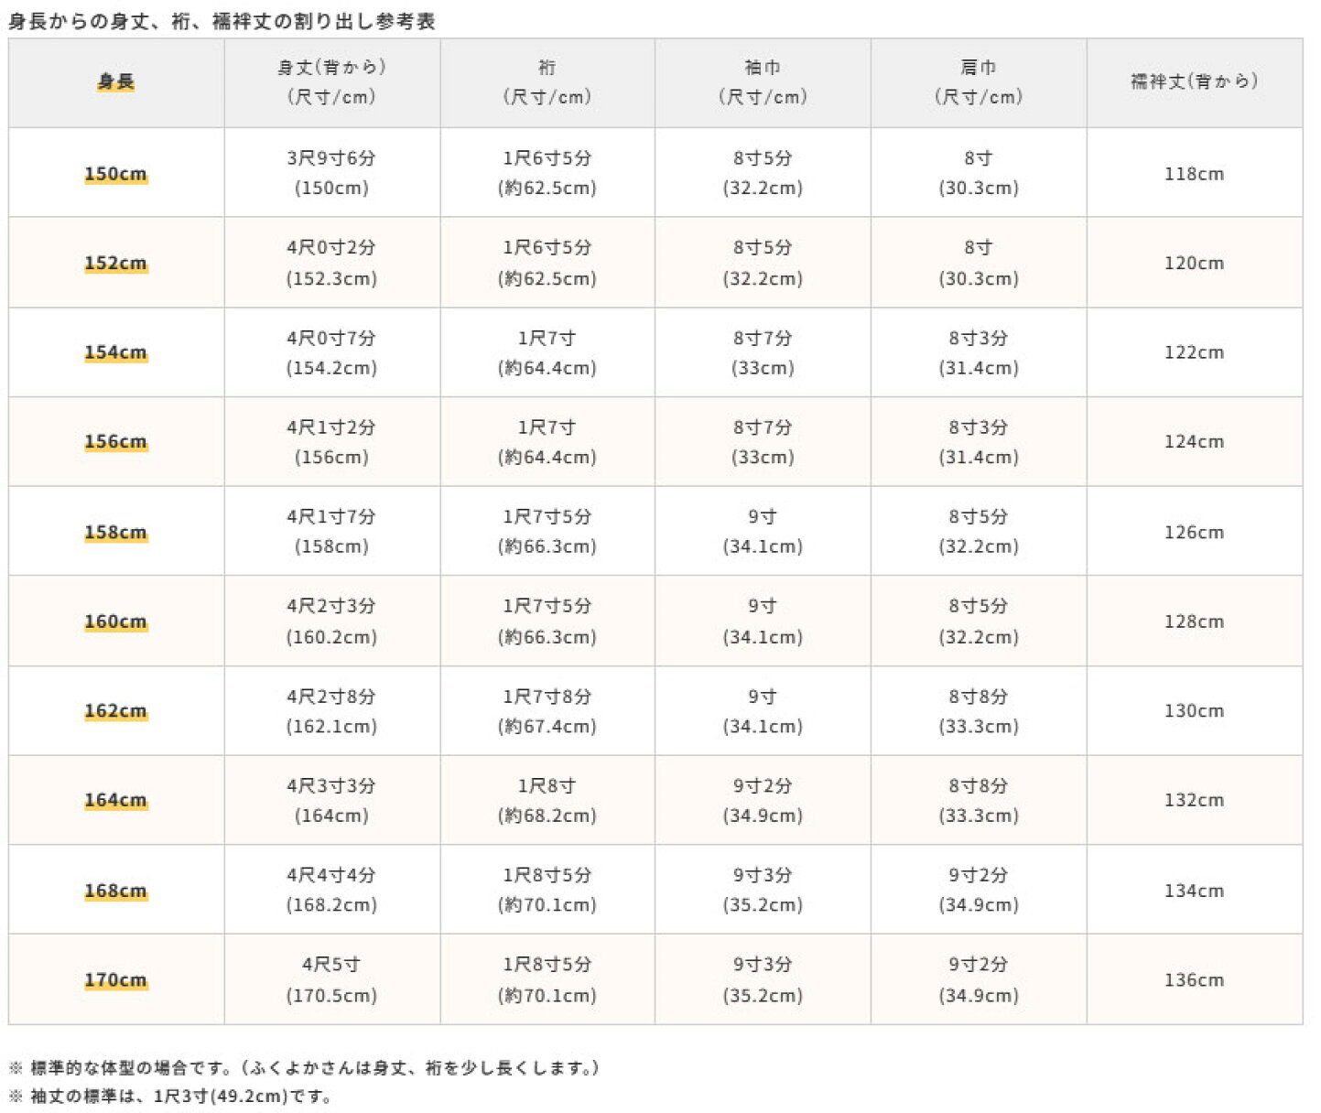
Task: Click the 3尺9寸6分 (150cm) cell
Action: click(x=332, y=173)
